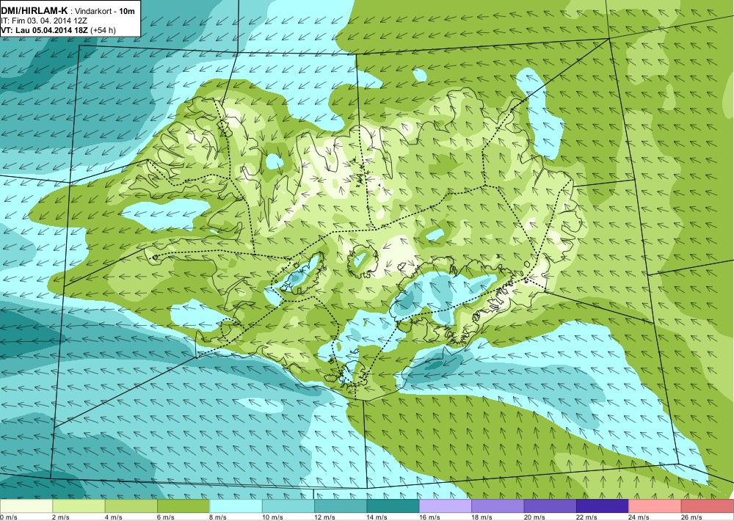Click the 'DMI/HIRLAM-K' title text
This screenshot has width=734, height=521.
[x=33, y=11]
